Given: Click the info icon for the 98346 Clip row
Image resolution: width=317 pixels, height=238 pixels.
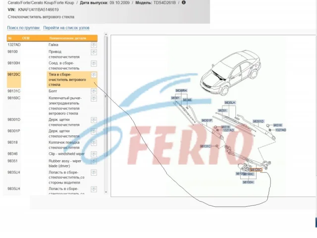Looking at the screenshot, I should click(x=94, y=154).
